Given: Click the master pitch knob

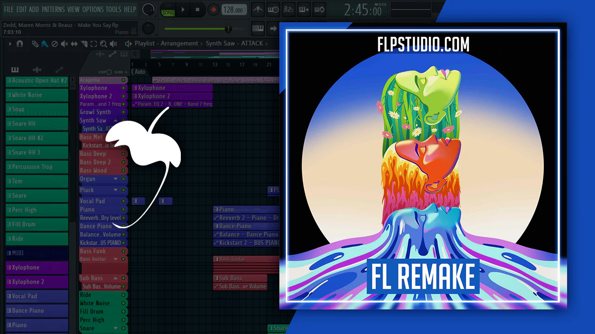Looking at the screenshot, I should tap(148, 28).
